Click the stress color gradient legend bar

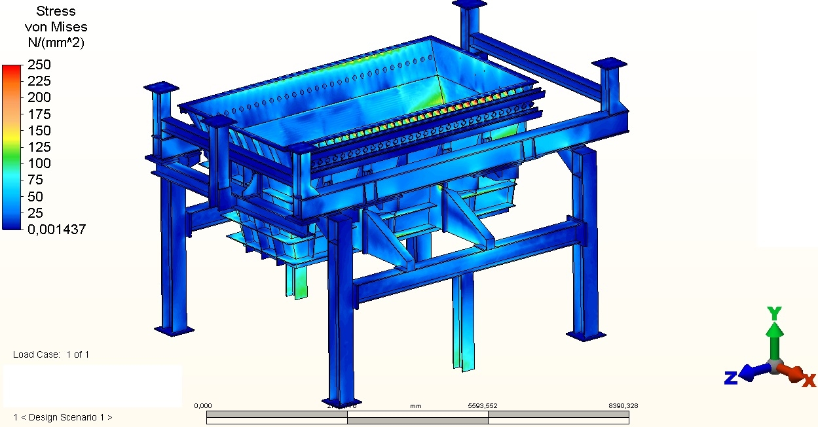click(11, 146)
